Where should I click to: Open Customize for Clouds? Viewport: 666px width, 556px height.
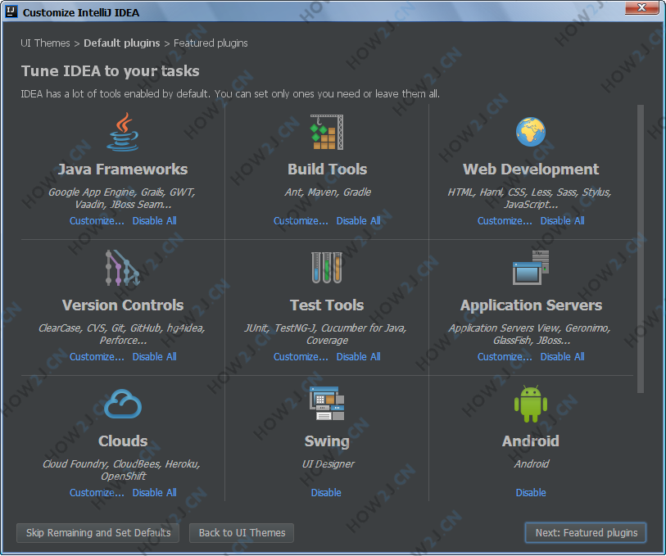pyautogui.click(x=97, y=492)
